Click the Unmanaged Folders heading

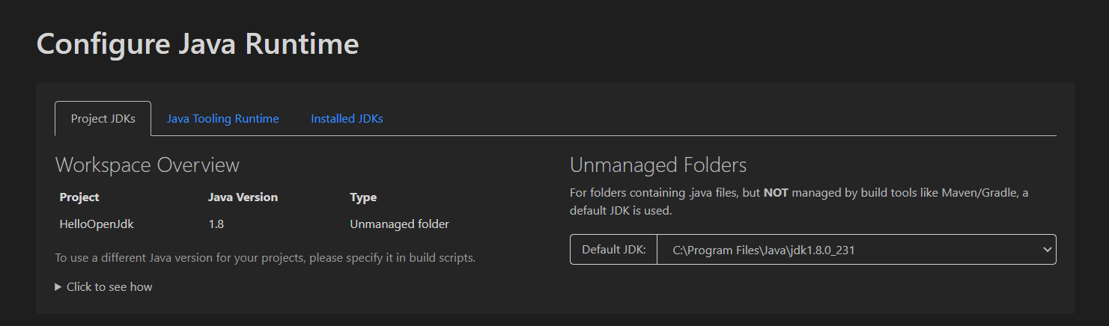658,165
